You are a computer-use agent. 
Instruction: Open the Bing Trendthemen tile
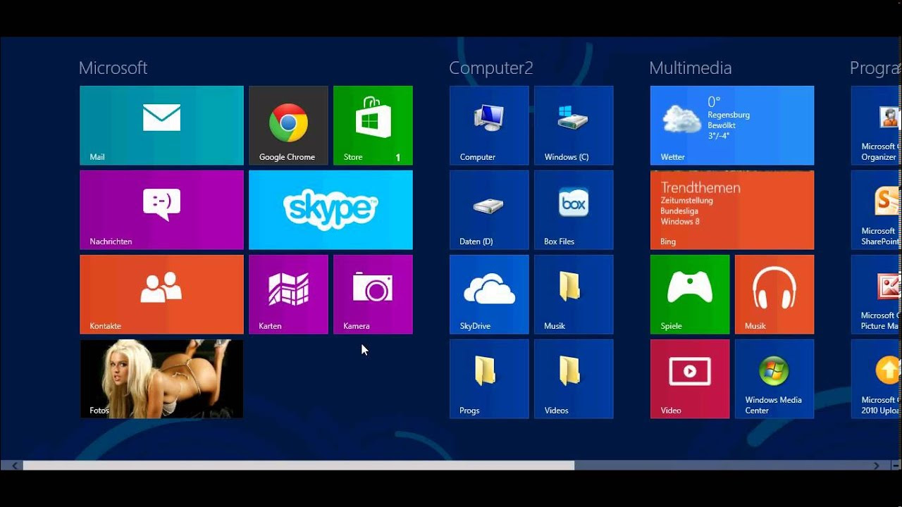tap(732, 210)
